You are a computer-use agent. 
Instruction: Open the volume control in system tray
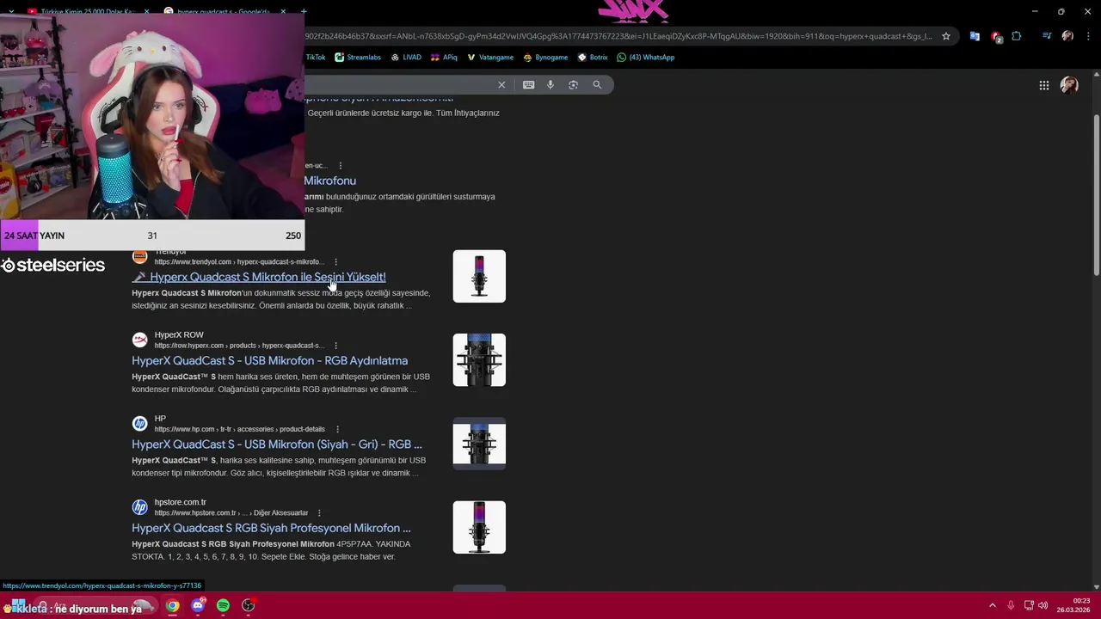1043,605
